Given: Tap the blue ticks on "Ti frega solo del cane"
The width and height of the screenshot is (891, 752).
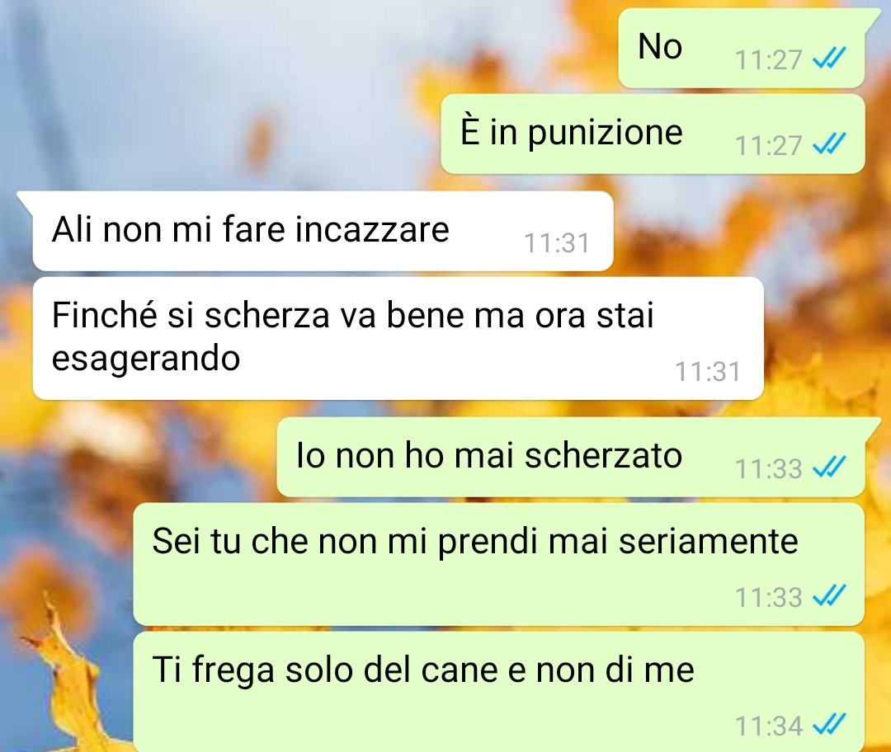Looking at the screenshot, I should pyautogui.click(x=829, y=724).
